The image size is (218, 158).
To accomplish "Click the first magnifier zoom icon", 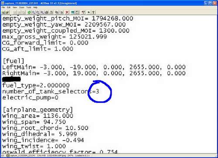I will (x=33, y=12).
